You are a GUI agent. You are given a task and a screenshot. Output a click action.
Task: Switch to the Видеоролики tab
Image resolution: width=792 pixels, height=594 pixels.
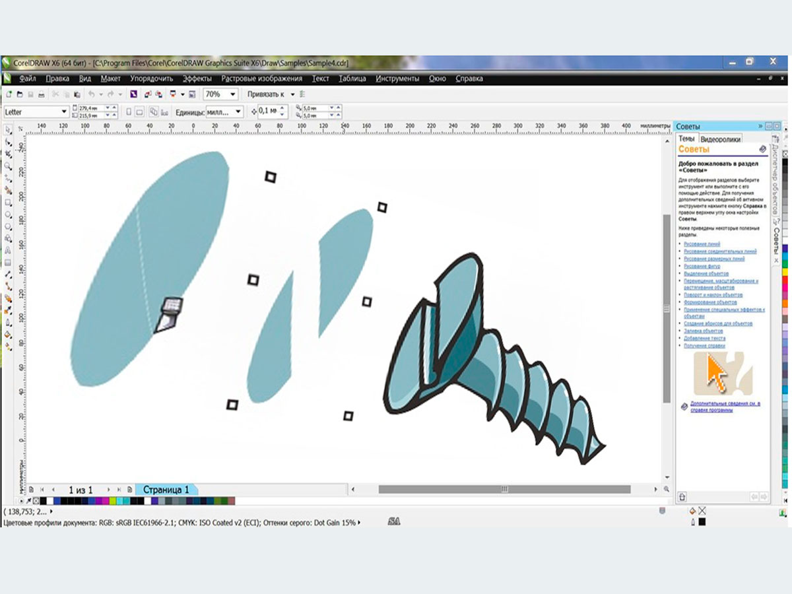click(720, 139)
